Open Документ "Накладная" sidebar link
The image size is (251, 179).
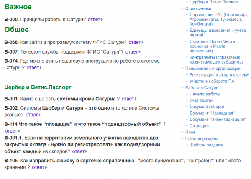tap(212, 113)
